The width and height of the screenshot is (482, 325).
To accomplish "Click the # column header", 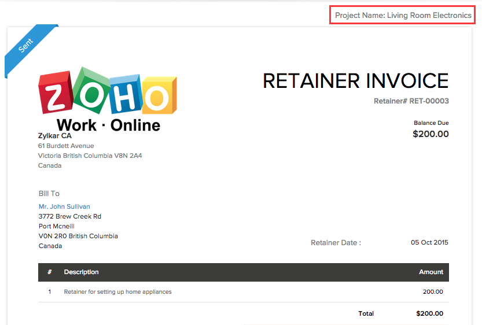I will pos(50,272).
